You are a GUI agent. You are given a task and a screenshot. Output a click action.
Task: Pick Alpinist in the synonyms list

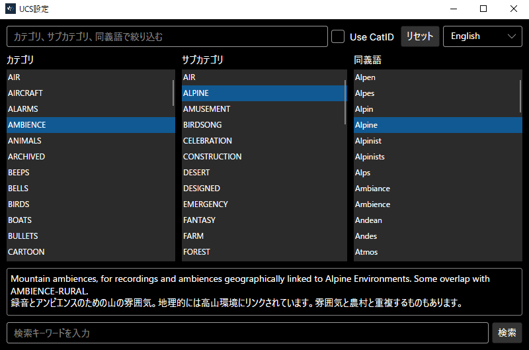tap(368, 141)
